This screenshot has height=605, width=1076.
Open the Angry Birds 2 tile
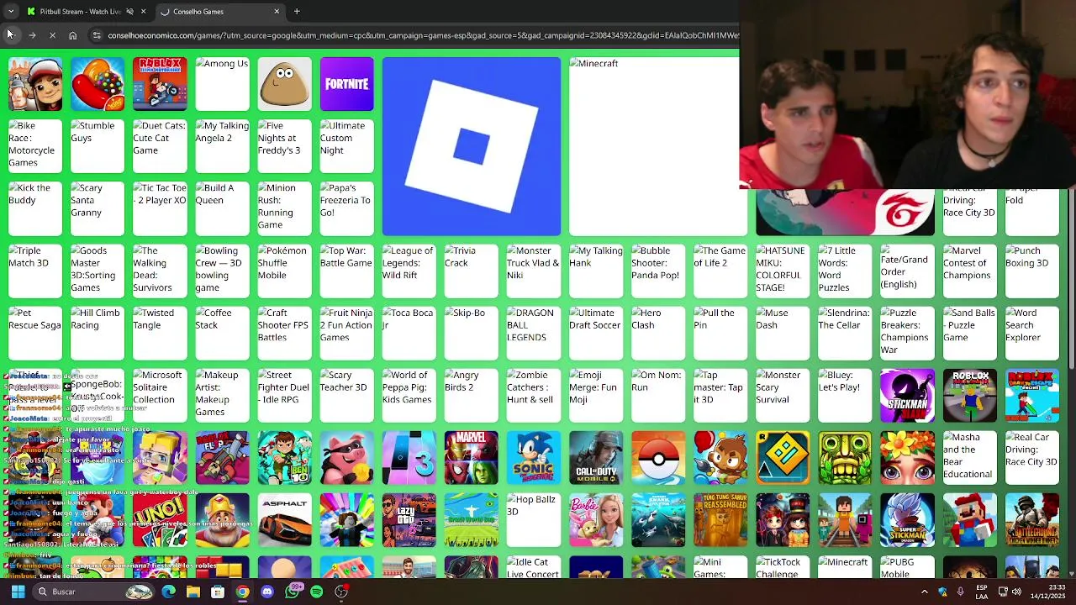(x=471, y=395)
